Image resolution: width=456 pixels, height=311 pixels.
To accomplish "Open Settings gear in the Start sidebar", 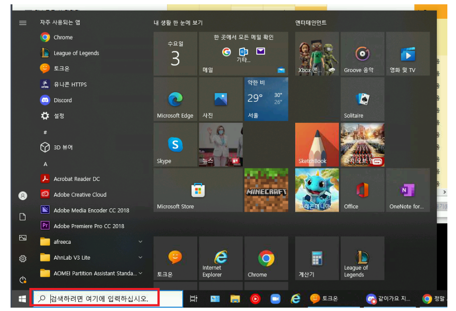I will pos(23,259).
